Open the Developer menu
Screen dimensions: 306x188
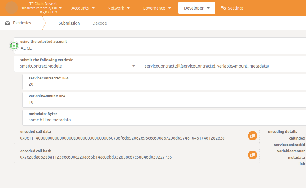[196, 8]
